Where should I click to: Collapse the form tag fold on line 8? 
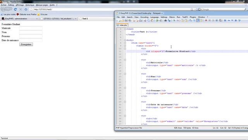tap(125, 43)
